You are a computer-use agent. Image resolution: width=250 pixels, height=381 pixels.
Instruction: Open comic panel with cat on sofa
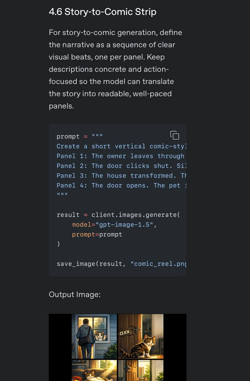click(94, 371)
